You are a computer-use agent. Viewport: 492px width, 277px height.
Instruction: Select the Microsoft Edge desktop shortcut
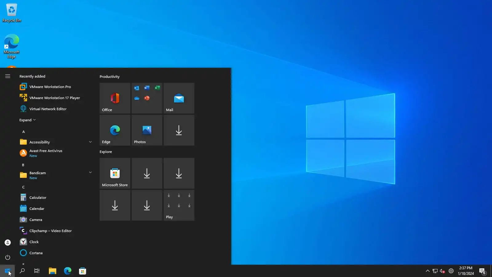(x=12, y=46)
